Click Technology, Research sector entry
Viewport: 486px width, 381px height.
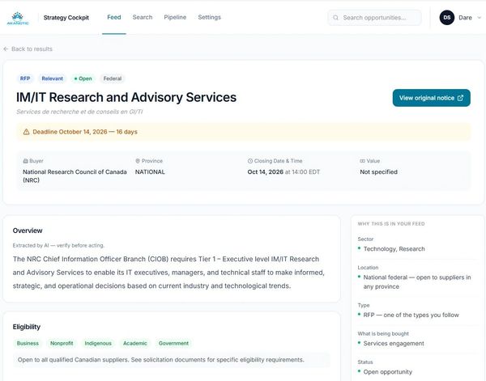pos(394,249)
